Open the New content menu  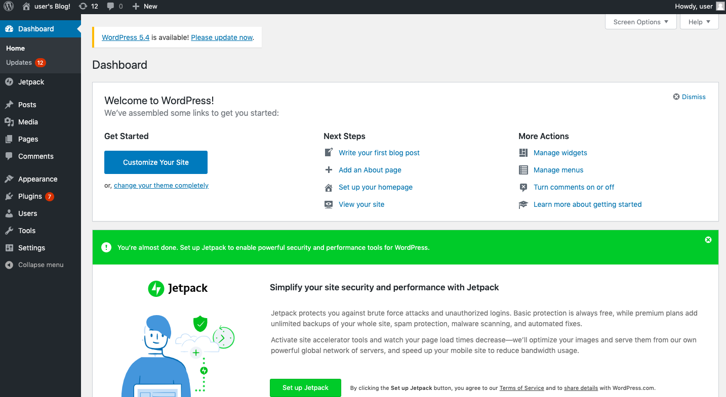click(x=145, y=7)
